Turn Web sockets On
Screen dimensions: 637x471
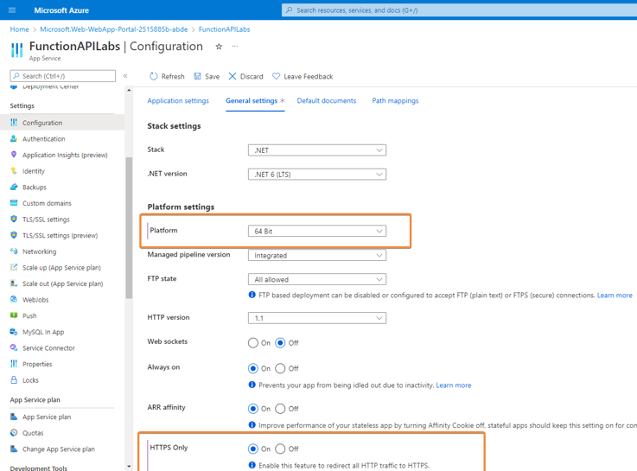coord(253,343)
